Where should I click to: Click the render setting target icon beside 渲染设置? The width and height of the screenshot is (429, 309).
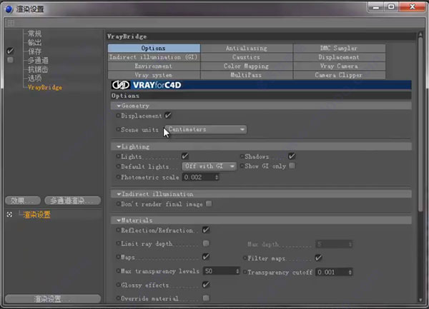9,215
